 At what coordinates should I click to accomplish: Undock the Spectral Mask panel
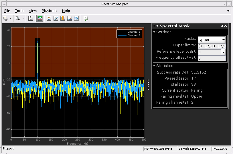[222, 26]
